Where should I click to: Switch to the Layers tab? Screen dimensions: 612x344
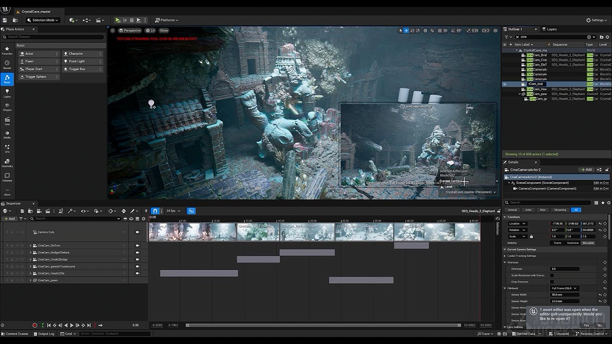pyautogui.click(x=549, y=29)
